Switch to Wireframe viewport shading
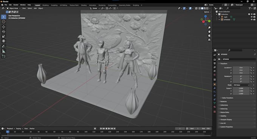Viewport: 257px width, 139px height. [200, 8]
